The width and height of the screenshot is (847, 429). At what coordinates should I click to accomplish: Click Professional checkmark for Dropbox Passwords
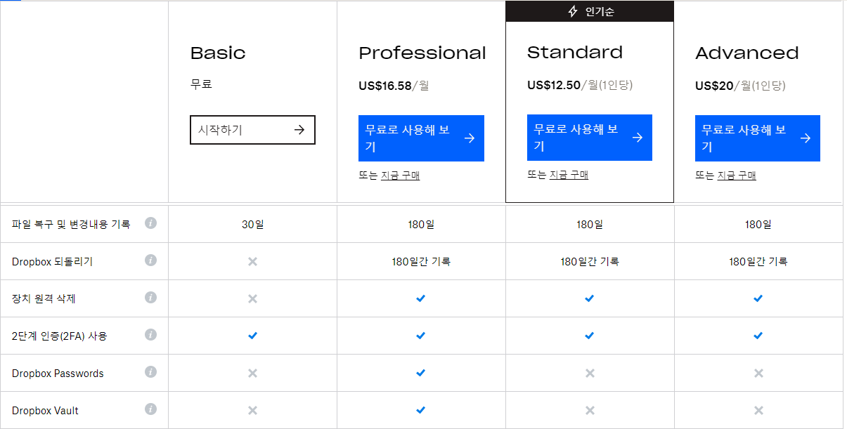pos(420,373)
